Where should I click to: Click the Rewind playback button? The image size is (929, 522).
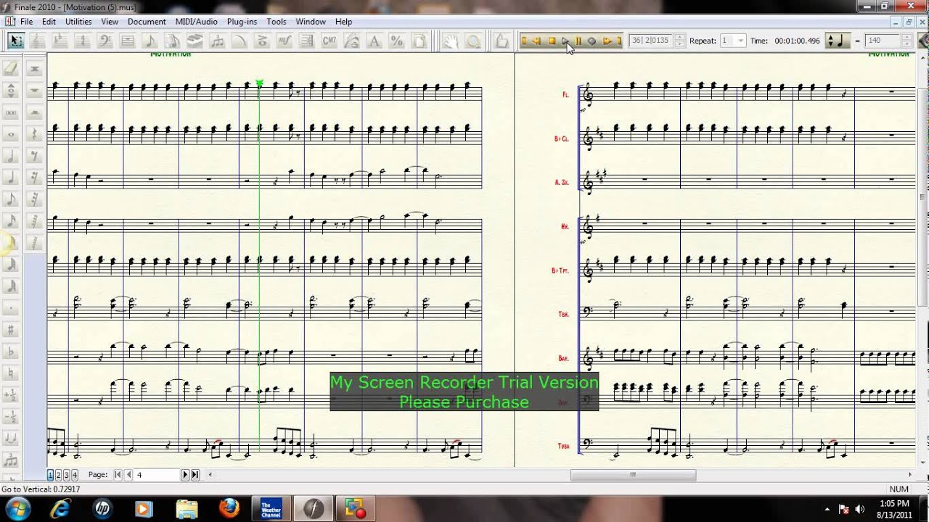pos(537,41)
